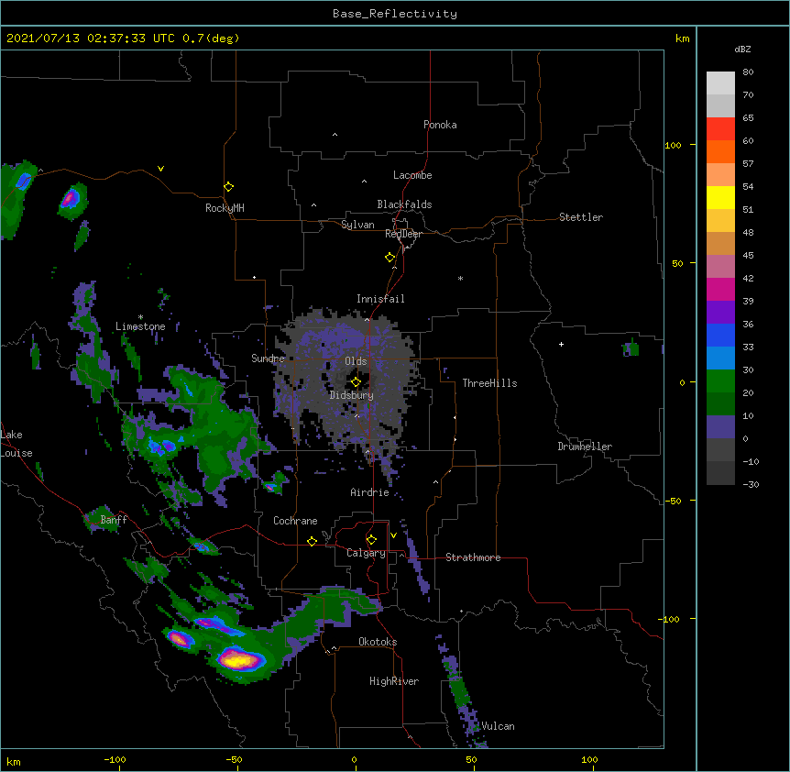Pick the red 60-65 dBZ legend swatch
Image resolution: width=790 pixels, height=772 pixels.
coord(720,129)
